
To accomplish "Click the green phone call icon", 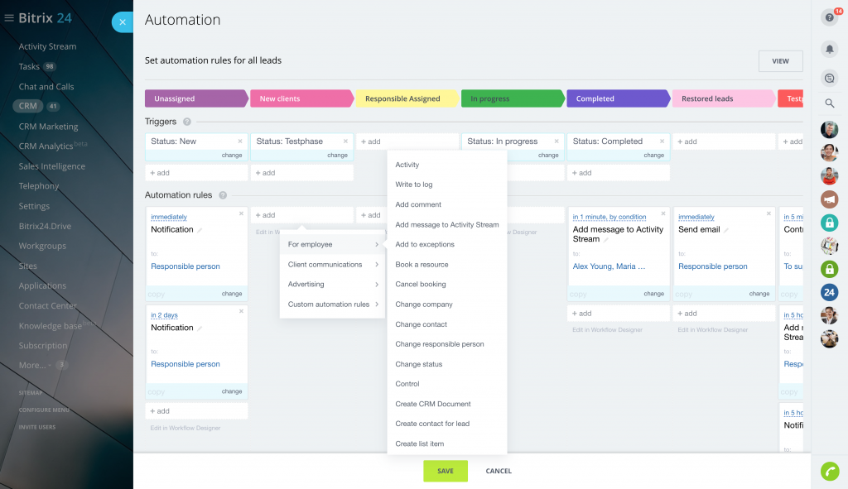I will [829, 471].
